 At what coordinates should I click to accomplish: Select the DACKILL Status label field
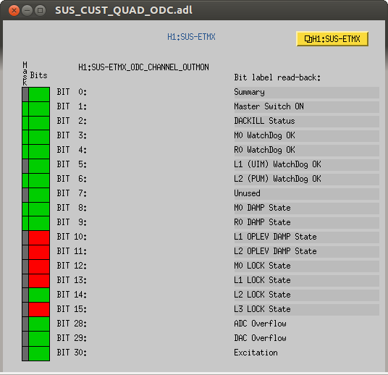click(x=306, y=122)
